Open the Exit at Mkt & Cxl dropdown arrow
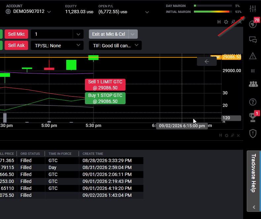The image size is (261, 219). click(133, 34)
